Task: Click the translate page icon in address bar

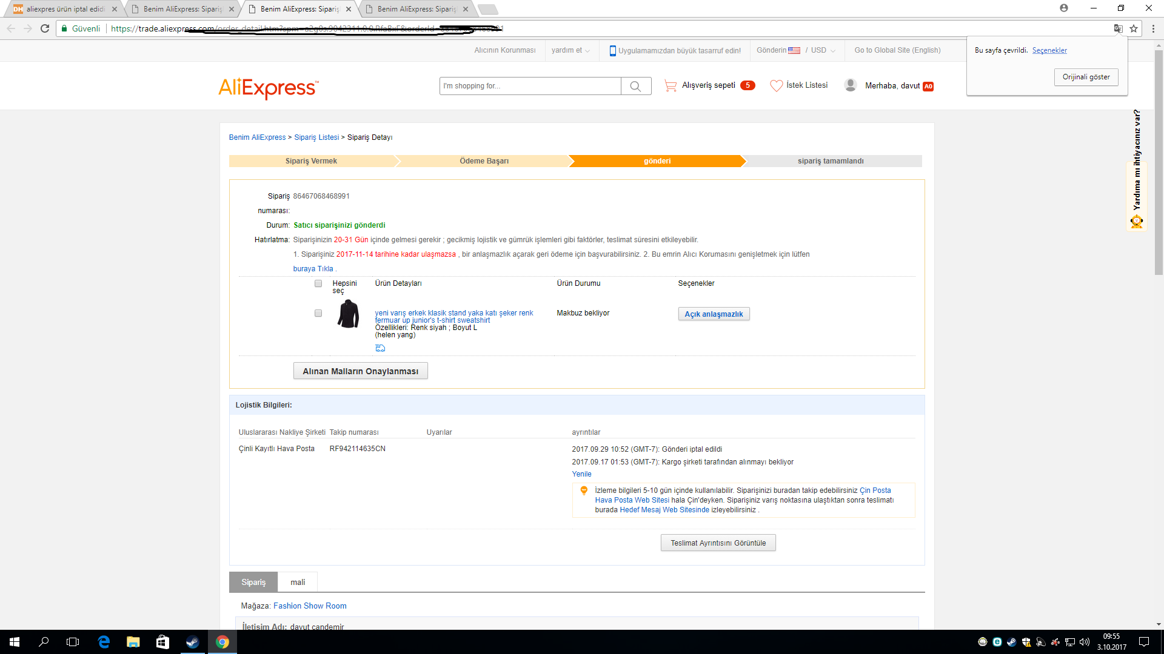Action: [1118, 28]
